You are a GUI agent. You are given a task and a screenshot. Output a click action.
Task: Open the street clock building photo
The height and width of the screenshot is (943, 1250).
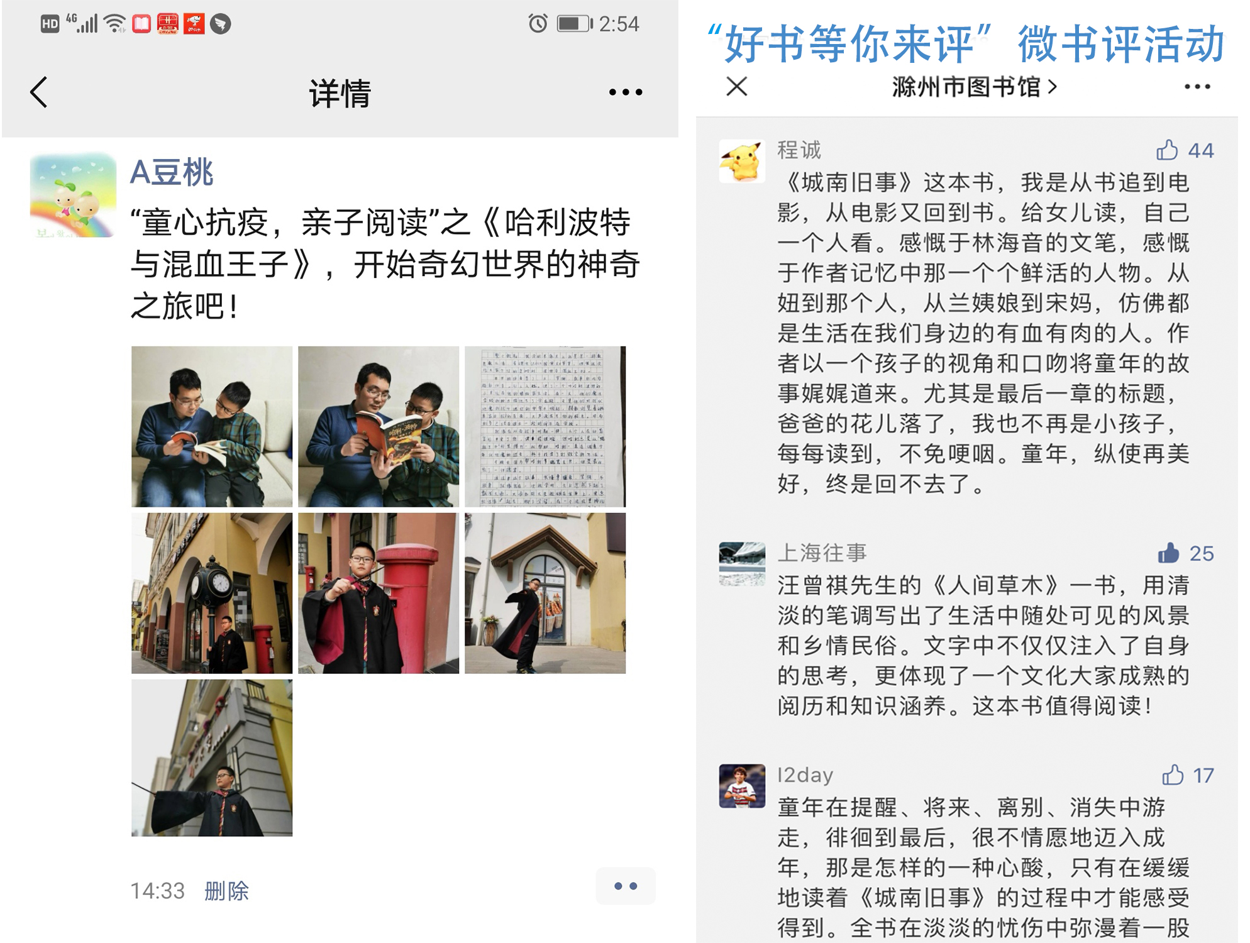tap(212, 593)
